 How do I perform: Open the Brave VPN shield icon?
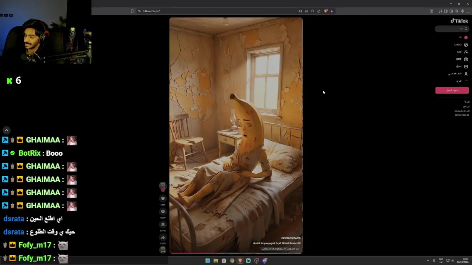click(x=462, y=11)
